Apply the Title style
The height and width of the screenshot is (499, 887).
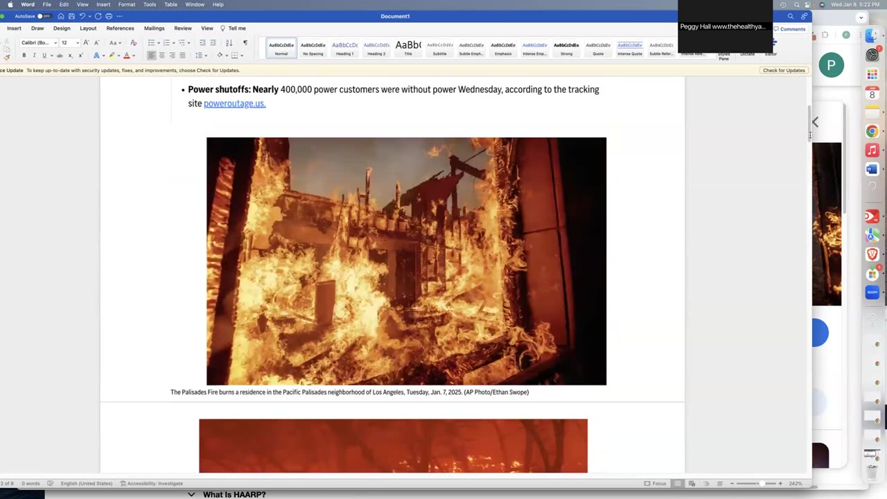click(x=408, y=47)
